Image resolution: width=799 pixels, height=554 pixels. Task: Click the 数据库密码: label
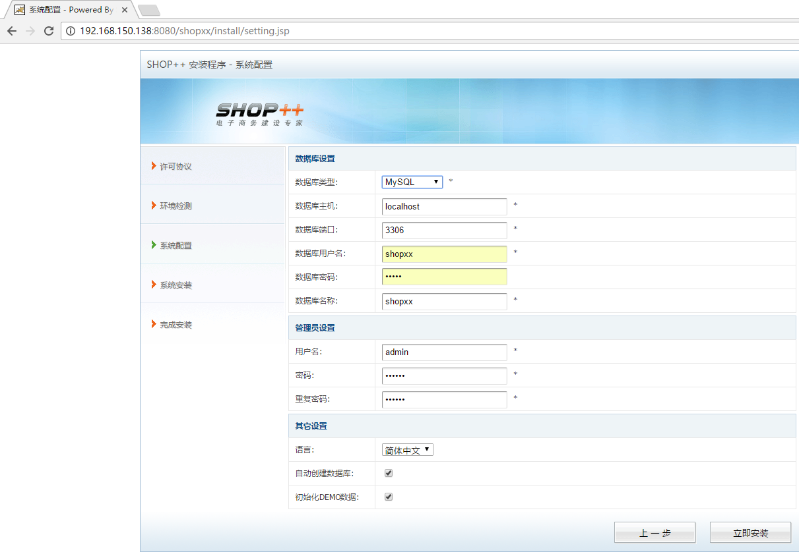pyautogui.click(x=316, y=277)
